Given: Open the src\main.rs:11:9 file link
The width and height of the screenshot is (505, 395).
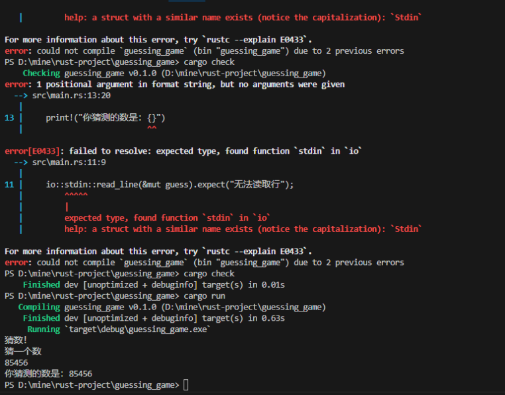Looking at the screenshot, I should pyautogui.click(x=69, y=162).
